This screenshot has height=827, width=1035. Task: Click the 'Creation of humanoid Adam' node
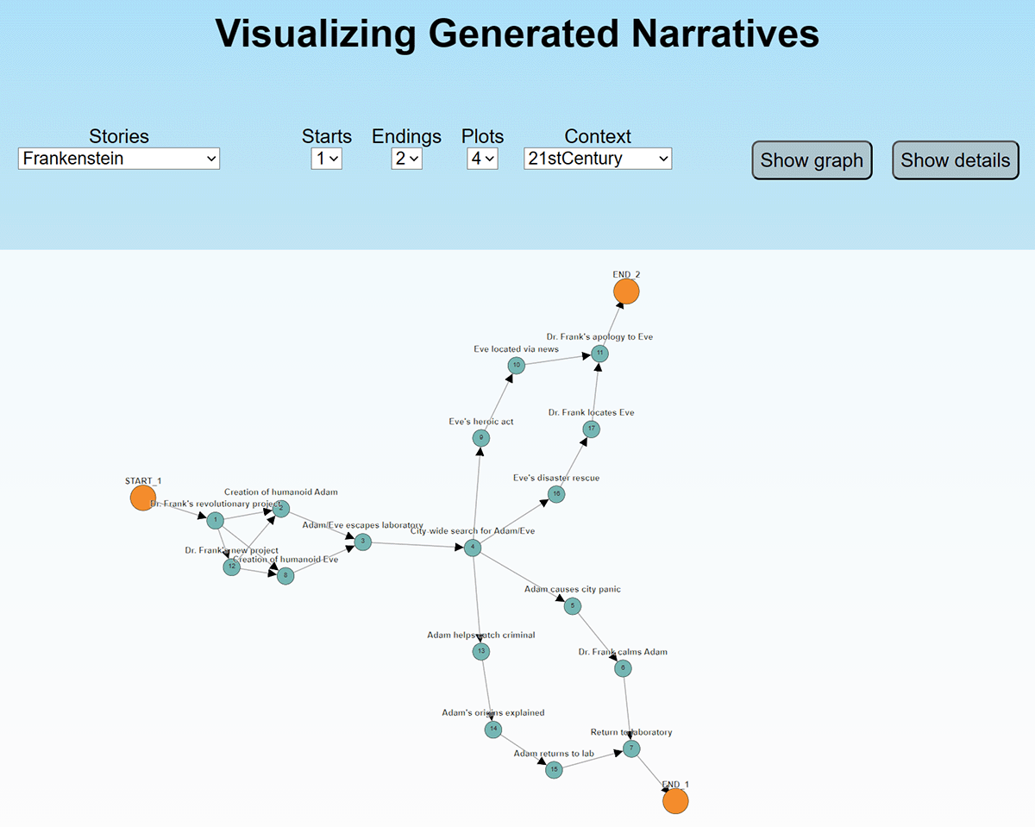281,508
